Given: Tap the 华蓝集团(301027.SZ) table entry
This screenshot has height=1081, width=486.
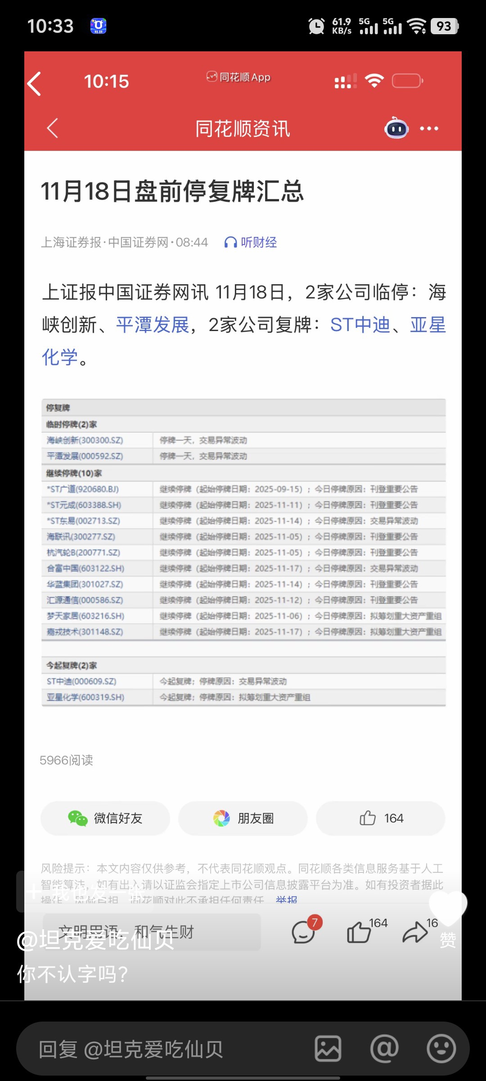Looking at the screenshot, I should coord(85,584).
